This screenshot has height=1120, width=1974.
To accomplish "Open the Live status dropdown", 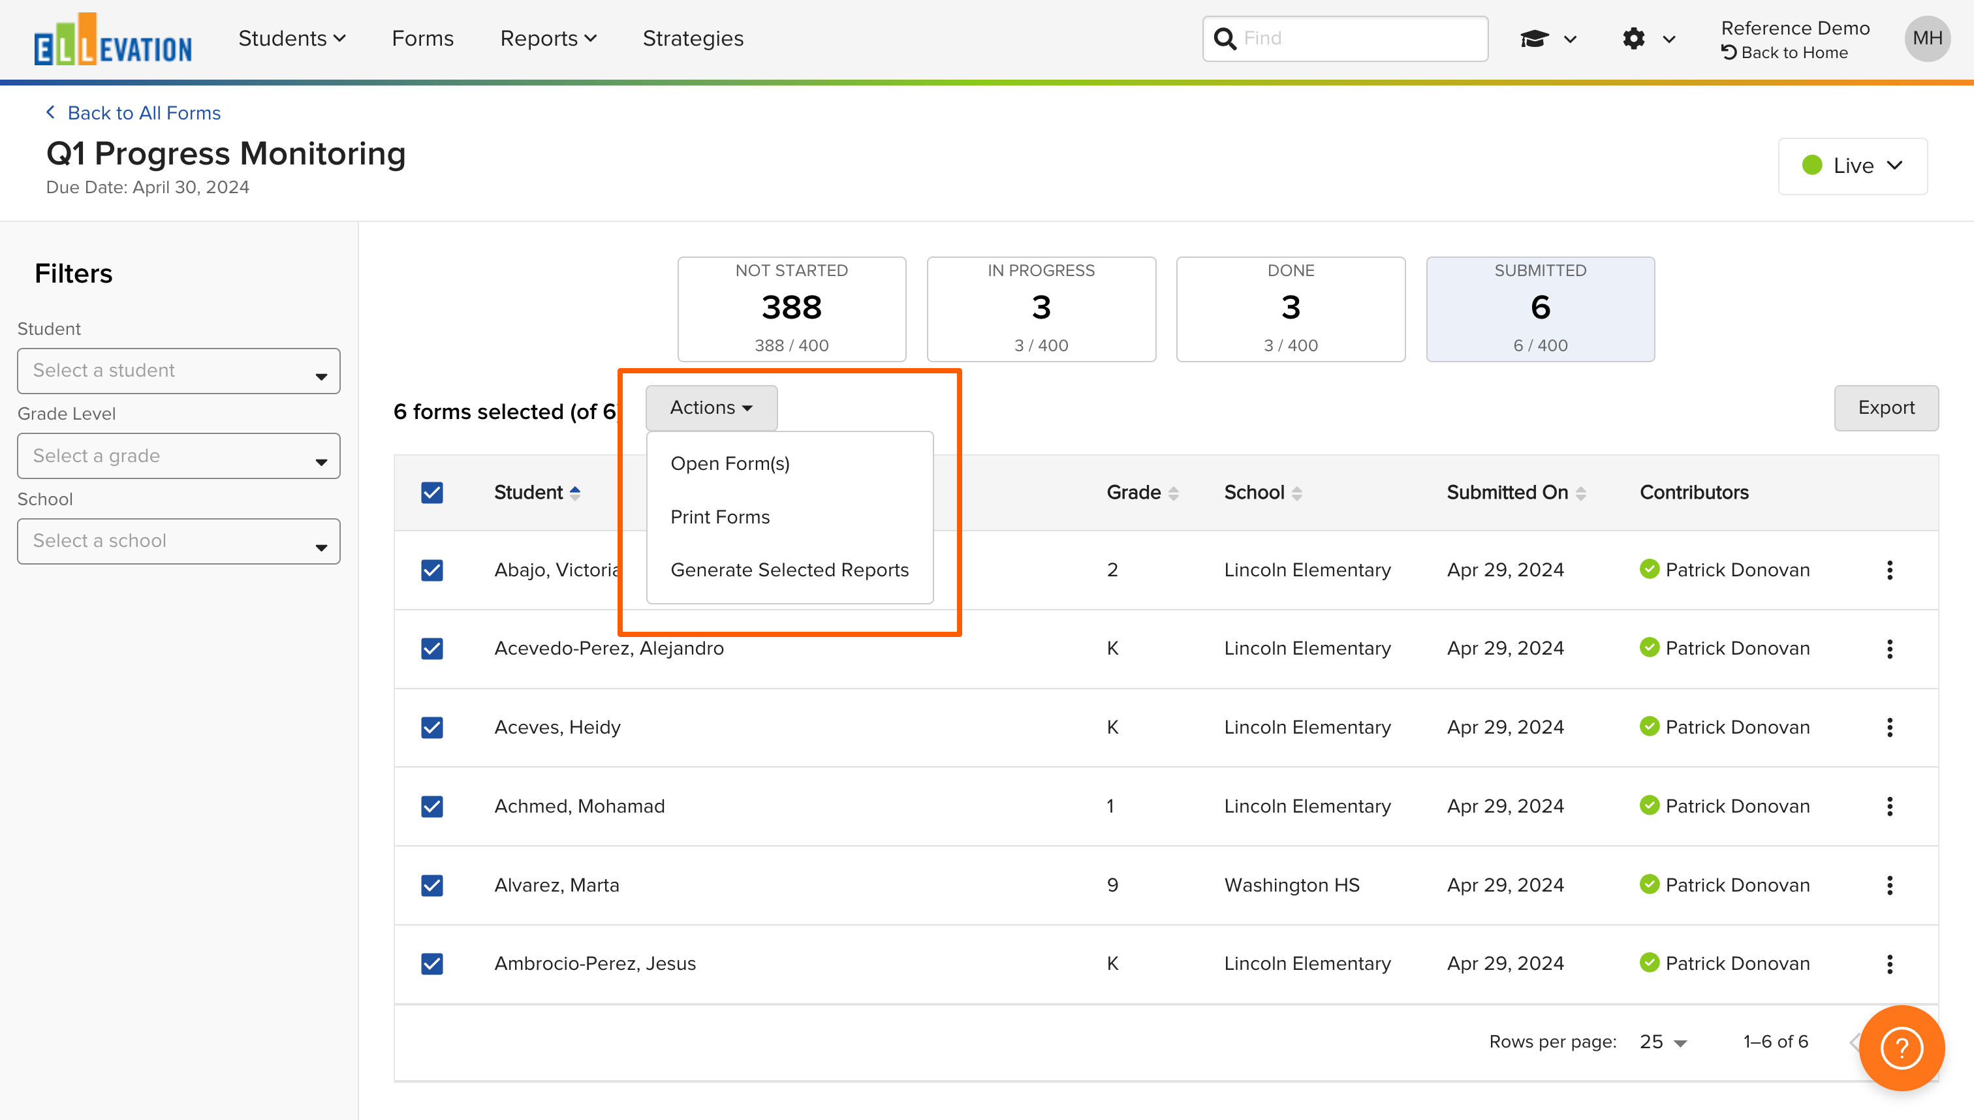I will click(x=1853, y=166).
